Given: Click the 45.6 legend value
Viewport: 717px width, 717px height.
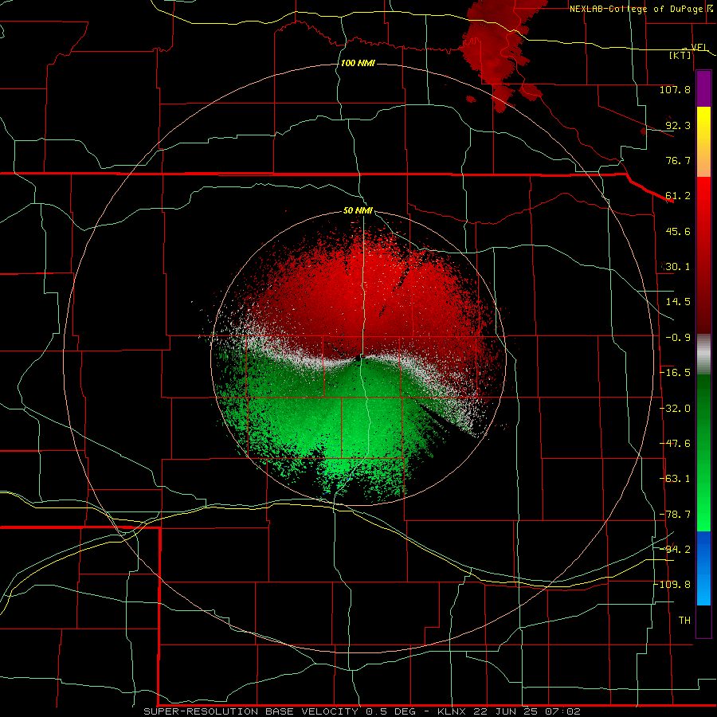Looking at the screenshot, I should pos(678,231).
